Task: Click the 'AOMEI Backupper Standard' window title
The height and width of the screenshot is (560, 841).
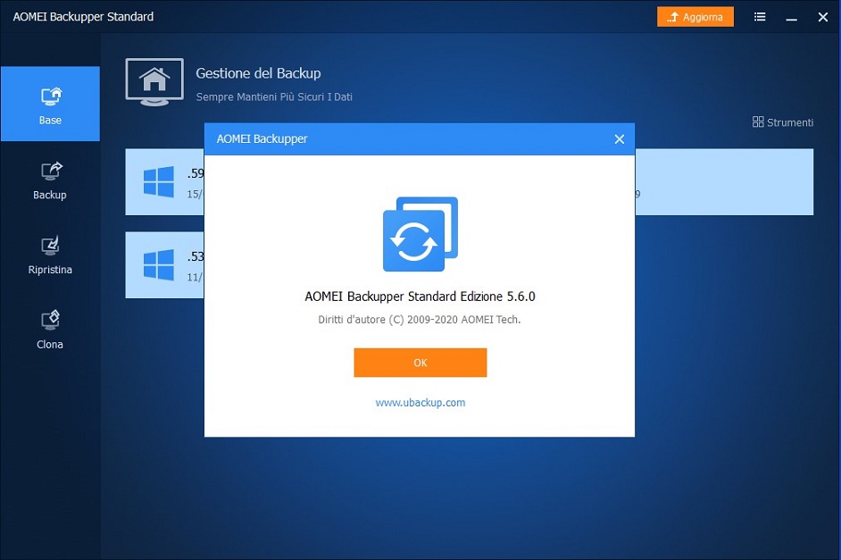Action: 83,17
